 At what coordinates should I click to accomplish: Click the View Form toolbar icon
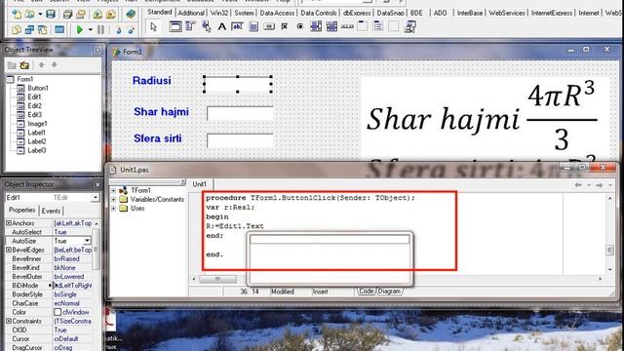29,30
